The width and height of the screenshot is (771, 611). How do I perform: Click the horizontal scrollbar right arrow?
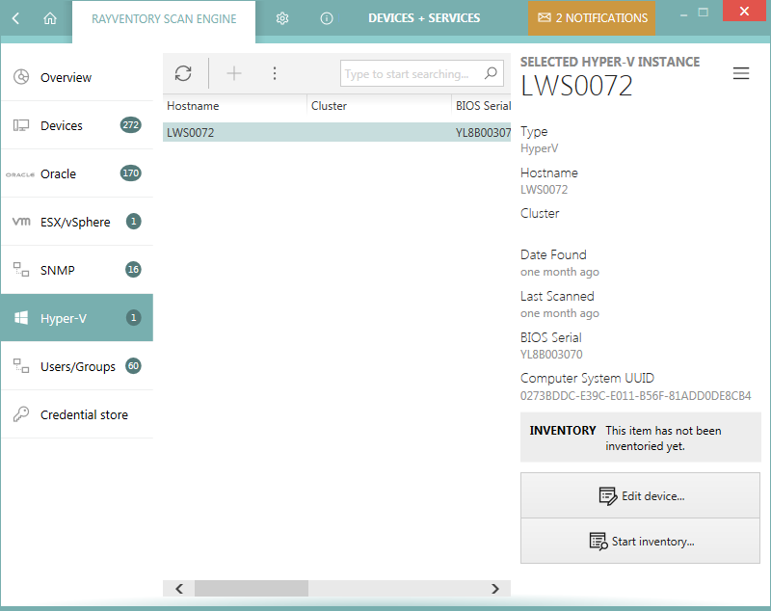(494, 588)
